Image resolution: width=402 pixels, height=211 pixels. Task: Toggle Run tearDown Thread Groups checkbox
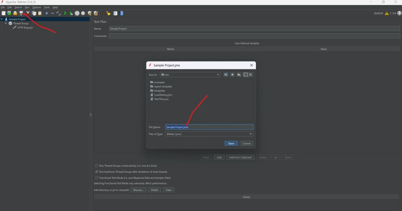coord(97,172)
